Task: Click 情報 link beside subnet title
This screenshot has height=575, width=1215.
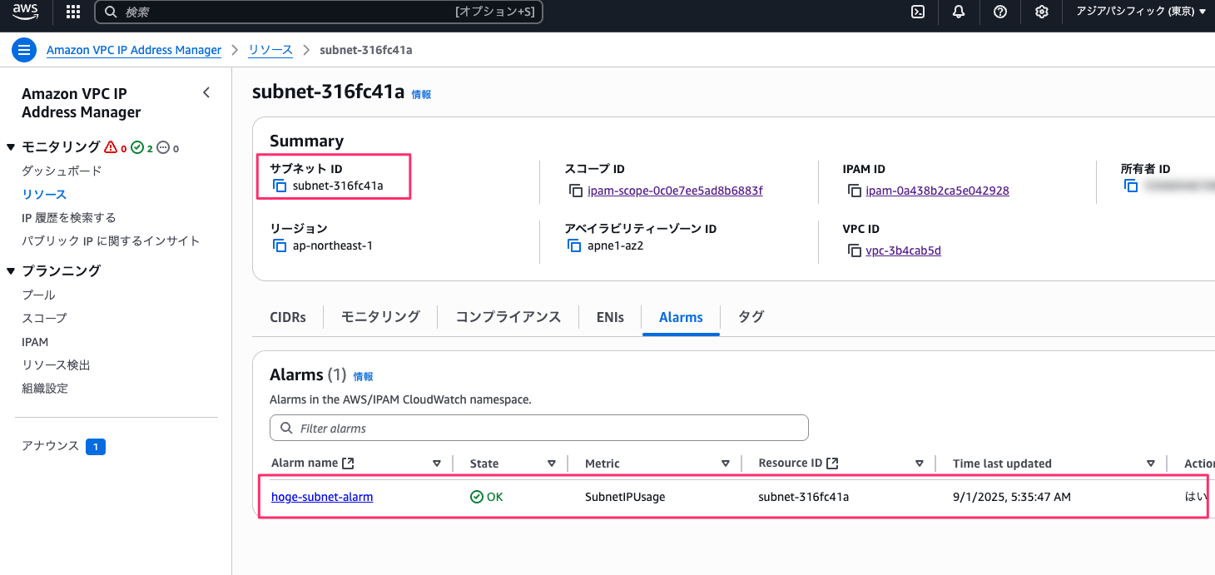Action: point(421,95)
